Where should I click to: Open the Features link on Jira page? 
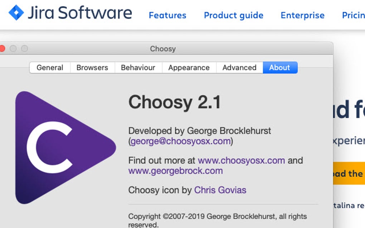tap(167, 15)
